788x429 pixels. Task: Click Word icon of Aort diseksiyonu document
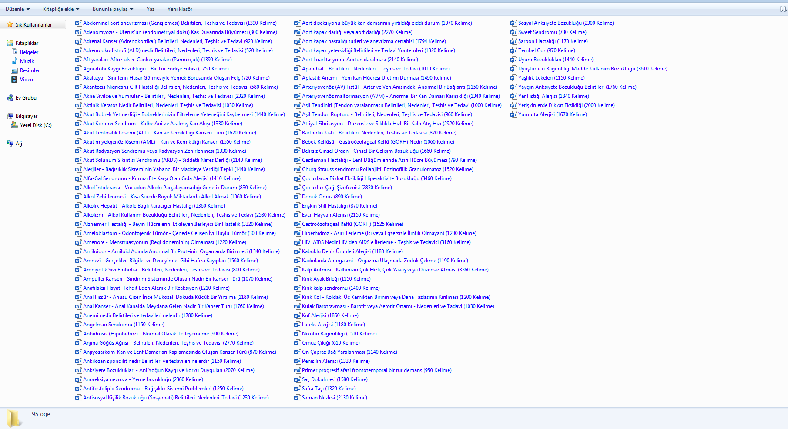tap(297, 23)
